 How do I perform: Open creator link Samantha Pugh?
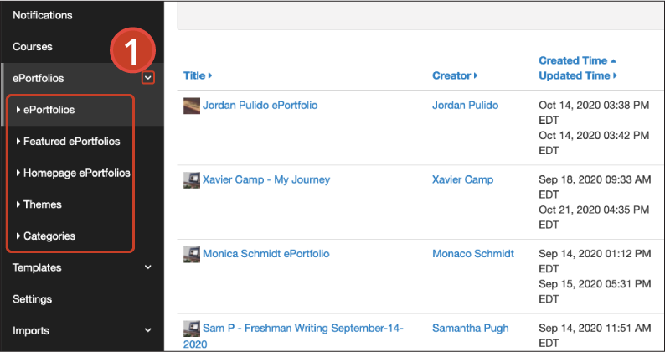(471, 328)
